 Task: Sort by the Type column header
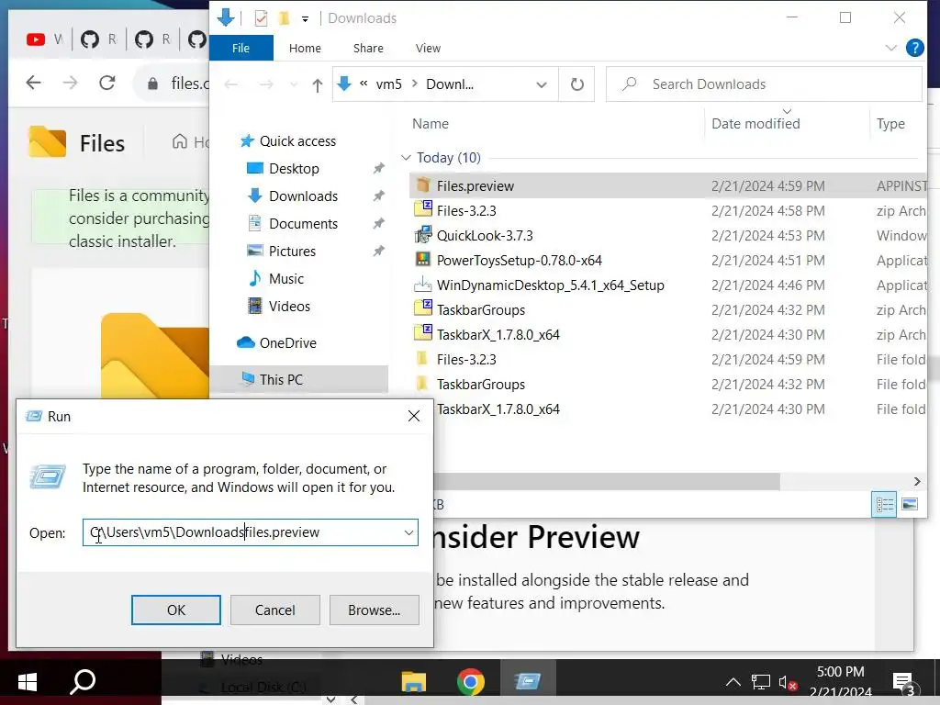890,124
